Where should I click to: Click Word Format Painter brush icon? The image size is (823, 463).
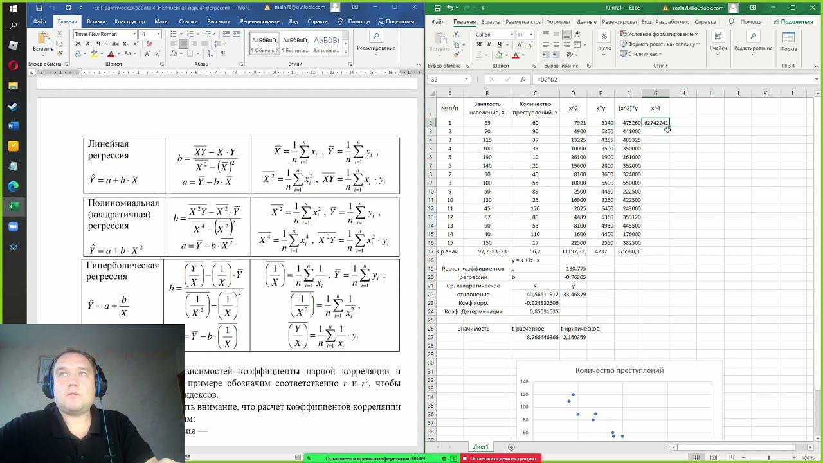(61, 52)
